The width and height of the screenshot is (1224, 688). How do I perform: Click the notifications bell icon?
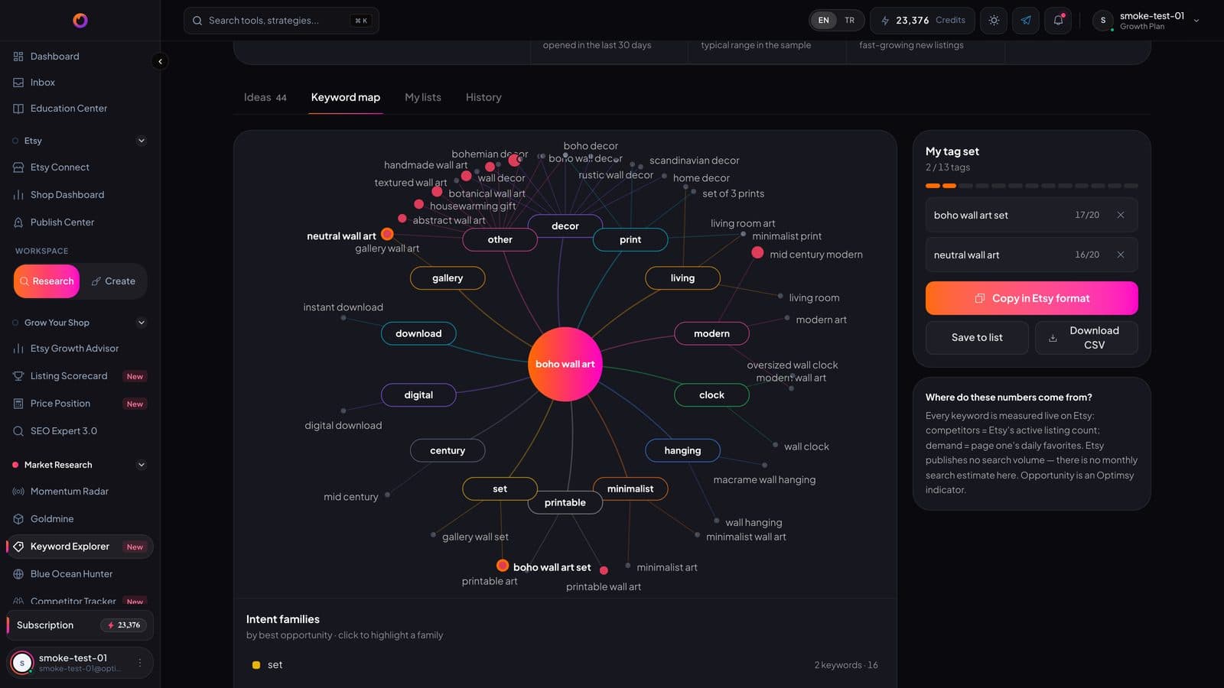click(x=1059, y=21)
